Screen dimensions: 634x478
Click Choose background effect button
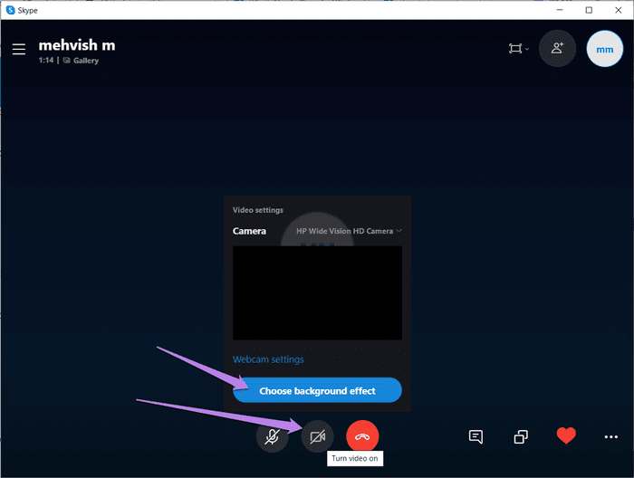pos(317,390)
